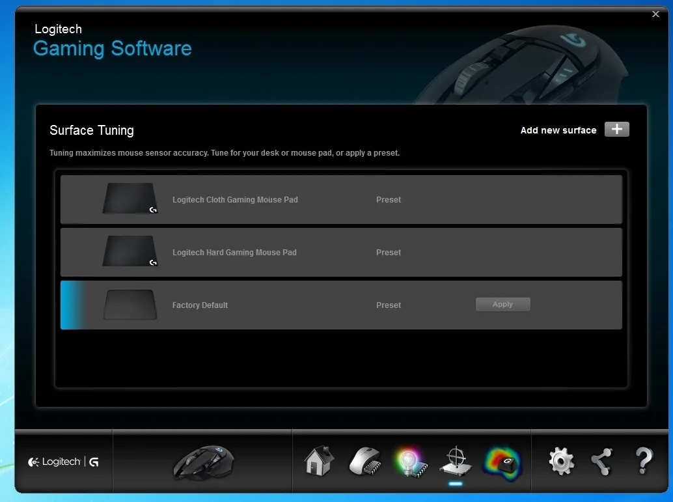The image size is (673, 502).
Task: Select the G502 mouse device image
Action: pyautogui.click(x=204, y=462)
